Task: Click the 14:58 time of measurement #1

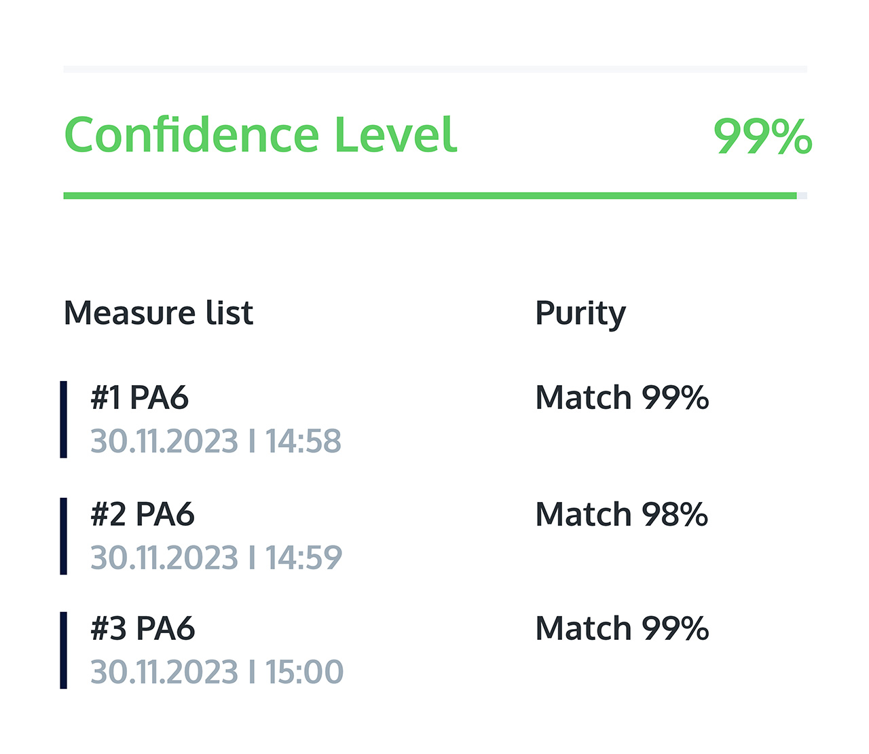Action: [x=303, y=441]
